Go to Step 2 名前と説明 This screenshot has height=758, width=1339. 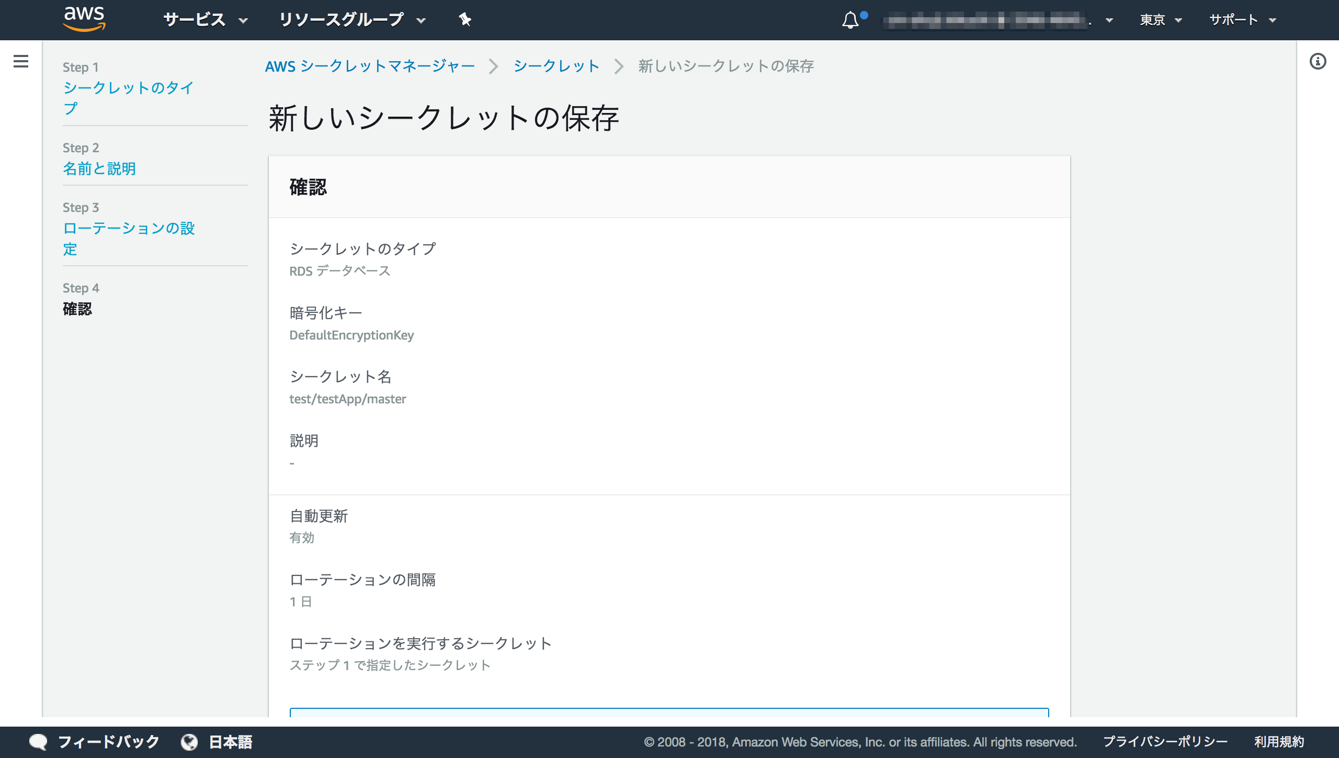(x=99, y=168)
